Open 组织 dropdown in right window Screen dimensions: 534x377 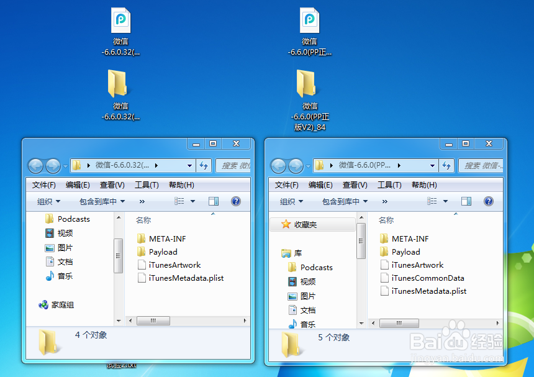tap(291, 201)
